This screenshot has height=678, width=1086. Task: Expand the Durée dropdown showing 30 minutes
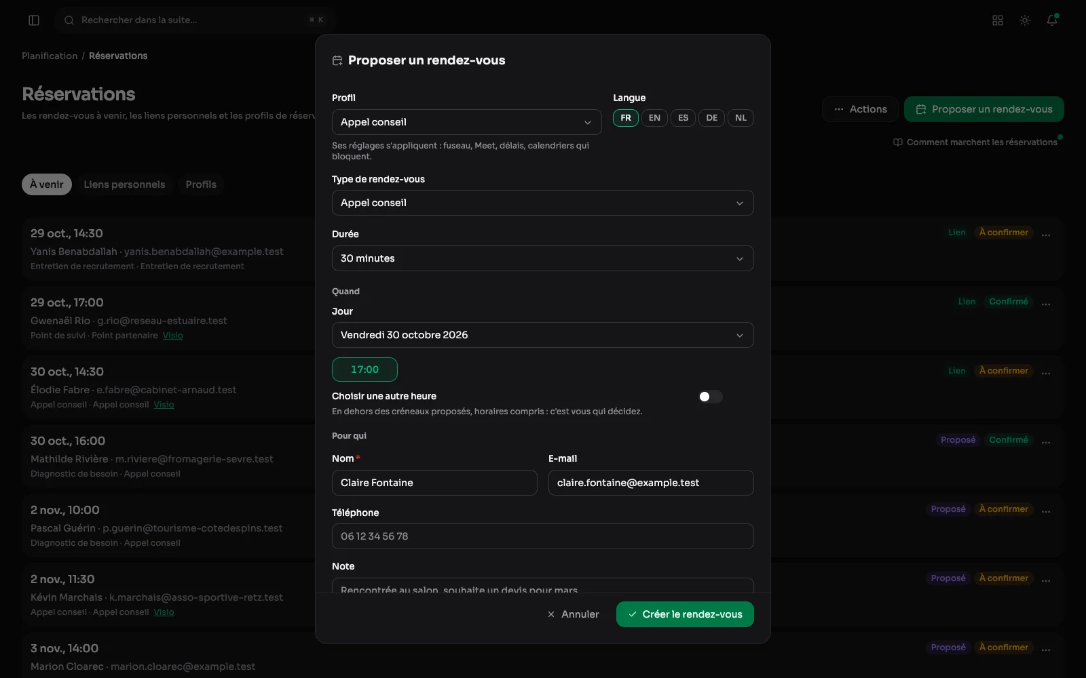click(543, 258)
